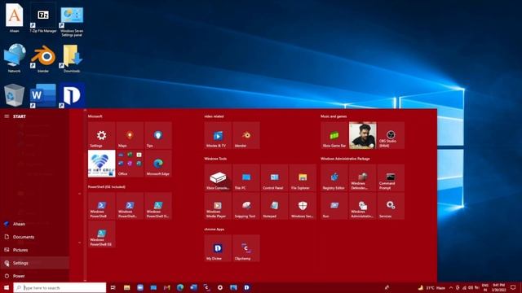Open Documents from the Start sidebar
522x293 pixels.
point(34,237)
